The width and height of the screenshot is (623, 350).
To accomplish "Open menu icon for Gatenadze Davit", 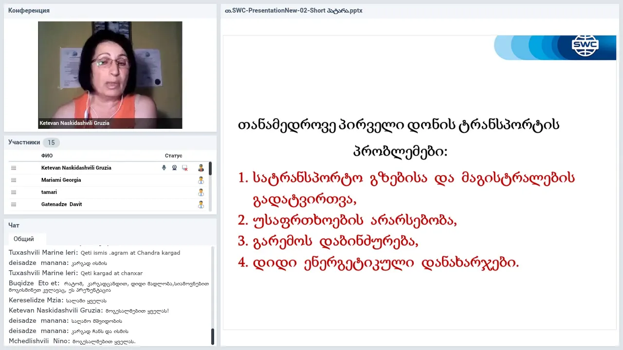I will 14,204.
